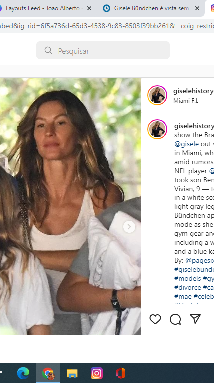The image size is (214, 383).
Task: Close the Gisele Bündchen article tab
Action: (x=197, y=8)
